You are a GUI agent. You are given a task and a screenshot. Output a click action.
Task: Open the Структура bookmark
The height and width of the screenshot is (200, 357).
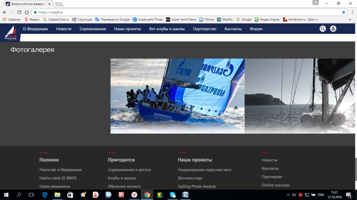click(82, 20)
